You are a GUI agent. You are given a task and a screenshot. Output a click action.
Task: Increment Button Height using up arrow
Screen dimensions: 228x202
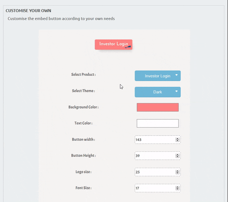178,155
